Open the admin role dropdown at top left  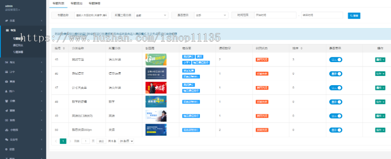click(x=13, y=10)
